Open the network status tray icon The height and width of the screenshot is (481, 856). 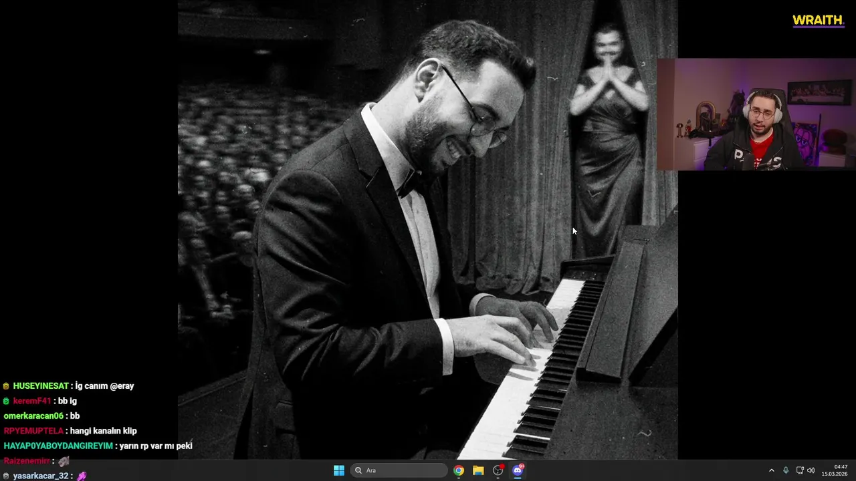(800, 470)
